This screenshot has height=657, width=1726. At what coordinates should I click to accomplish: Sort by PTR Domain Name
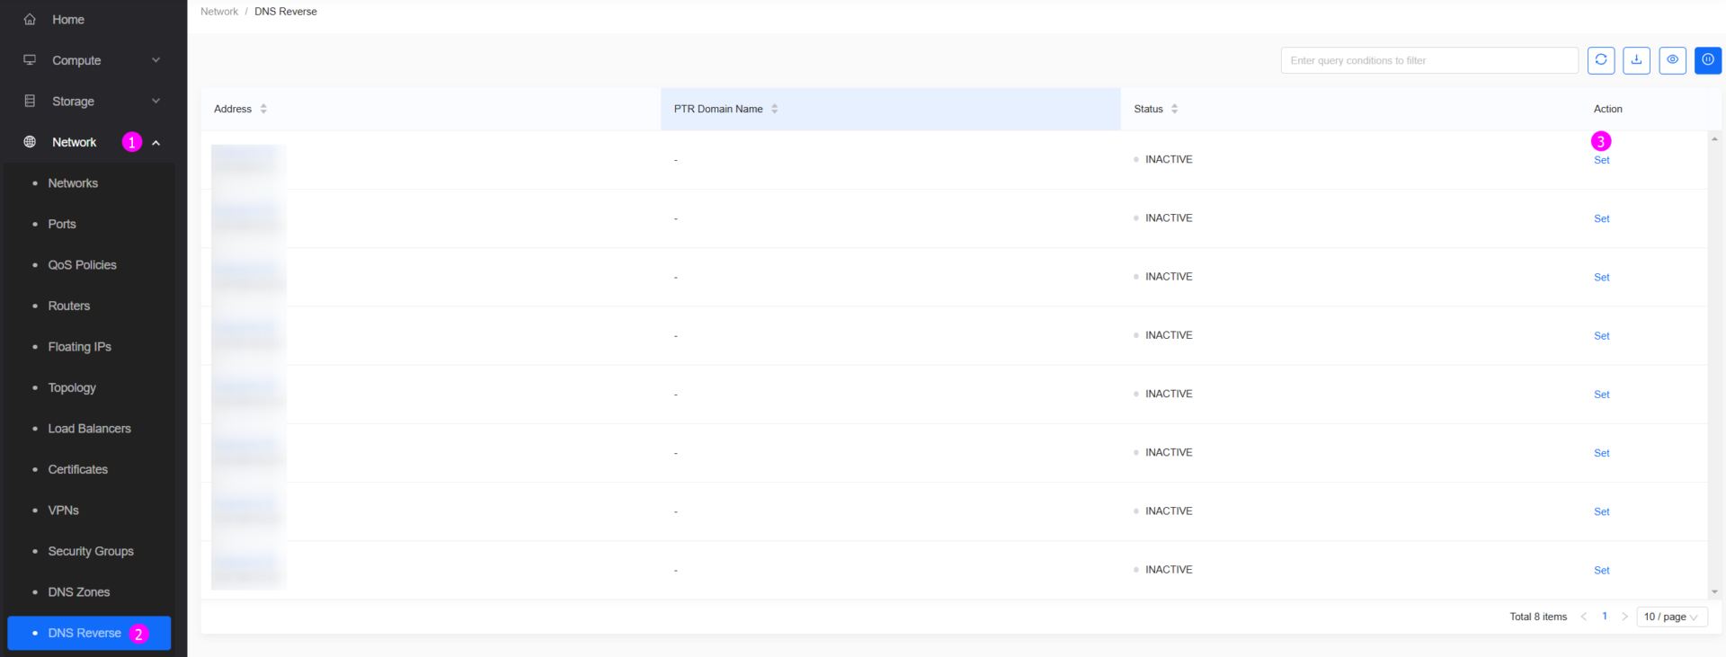pos(774,109)
